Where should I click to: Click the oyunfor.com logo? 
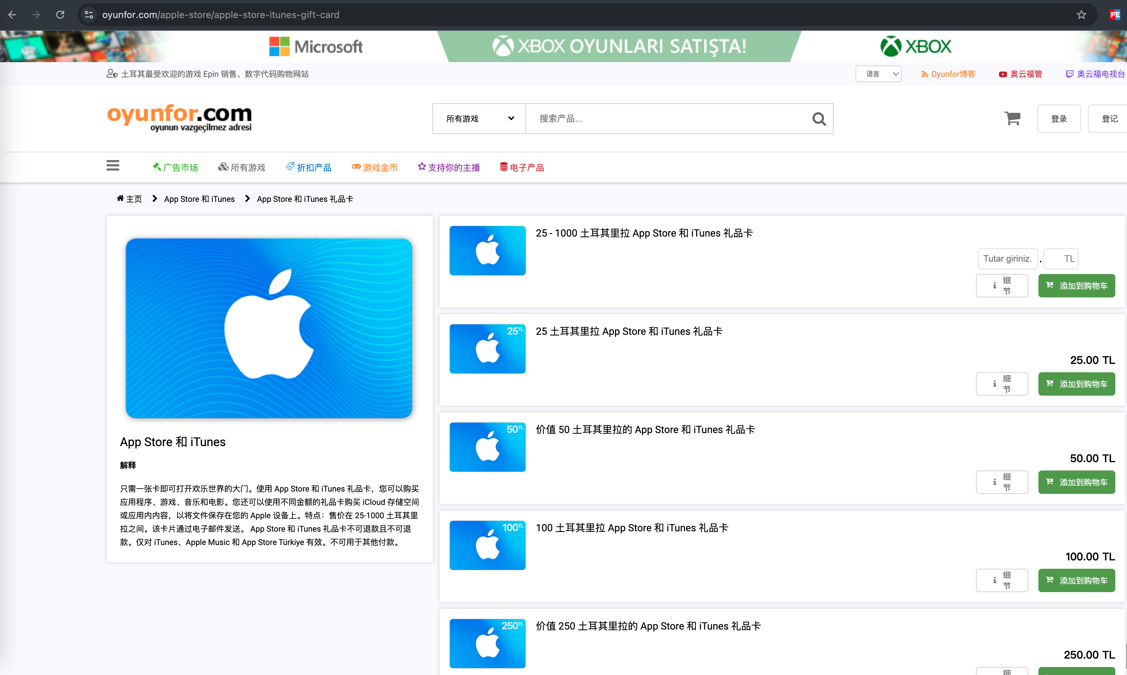179,118
